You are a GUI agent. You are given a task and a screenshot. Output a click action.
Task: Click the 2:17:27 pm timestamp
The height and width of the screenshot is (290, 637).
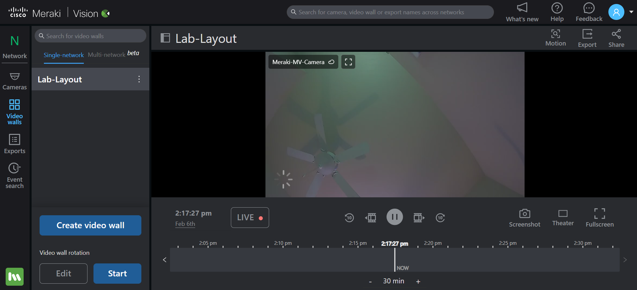click(193, 213)
